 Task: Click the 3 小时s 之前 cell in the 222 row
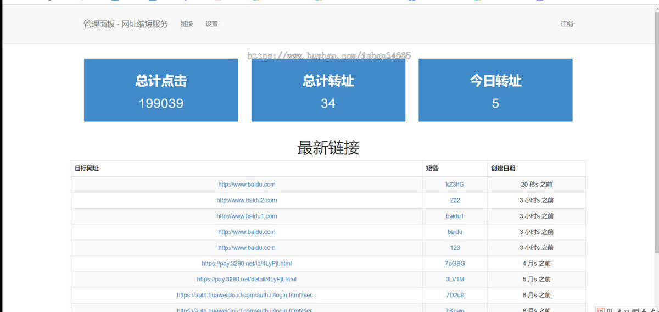click(537, 200)
